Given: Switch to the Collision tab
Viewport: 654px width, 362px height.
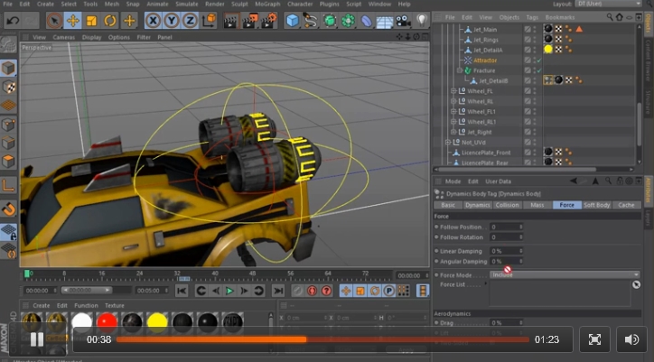Looking at the screenshot, I should (507, 205).
